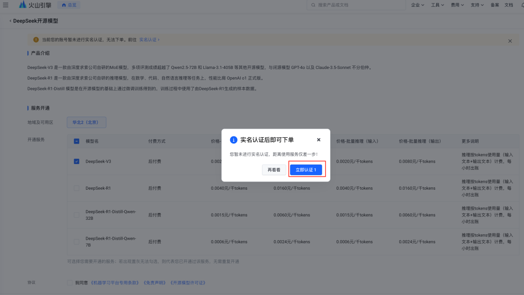
Task: Click the search magnifier icon
Action: 313,5
